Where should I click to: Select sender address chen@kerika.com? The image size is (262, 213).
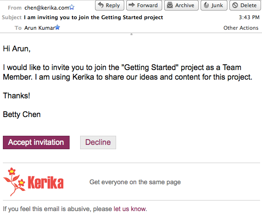click(47, 8)
